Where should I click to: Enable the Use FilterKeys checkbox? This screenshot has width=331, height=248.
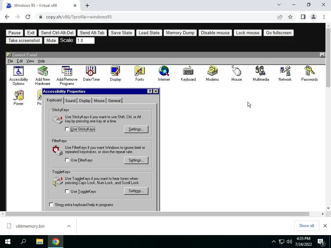point(67,160)
